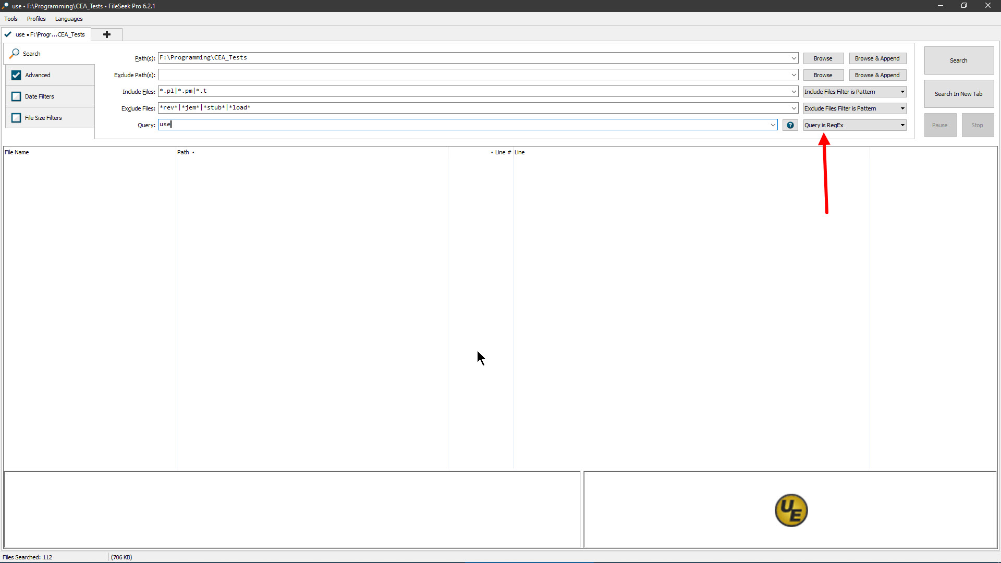Close the FileSeek Pro window

pyautogui.click(x=988, y=6)
